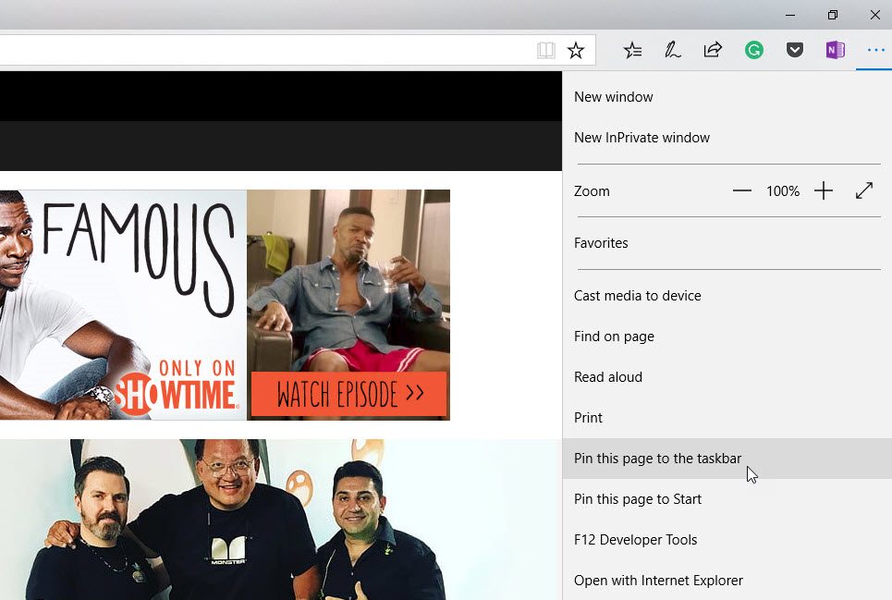This screenshot has width=892, height=600.
Task: Choose Open with Internet Explorer
Action: [727, 580]
